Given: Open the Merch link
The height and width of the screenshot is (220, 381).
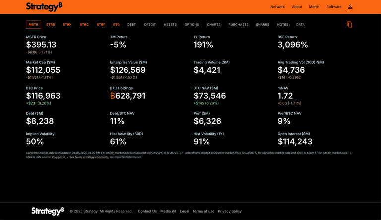Looking at the screenshot, I should click(x=314, y=7).
